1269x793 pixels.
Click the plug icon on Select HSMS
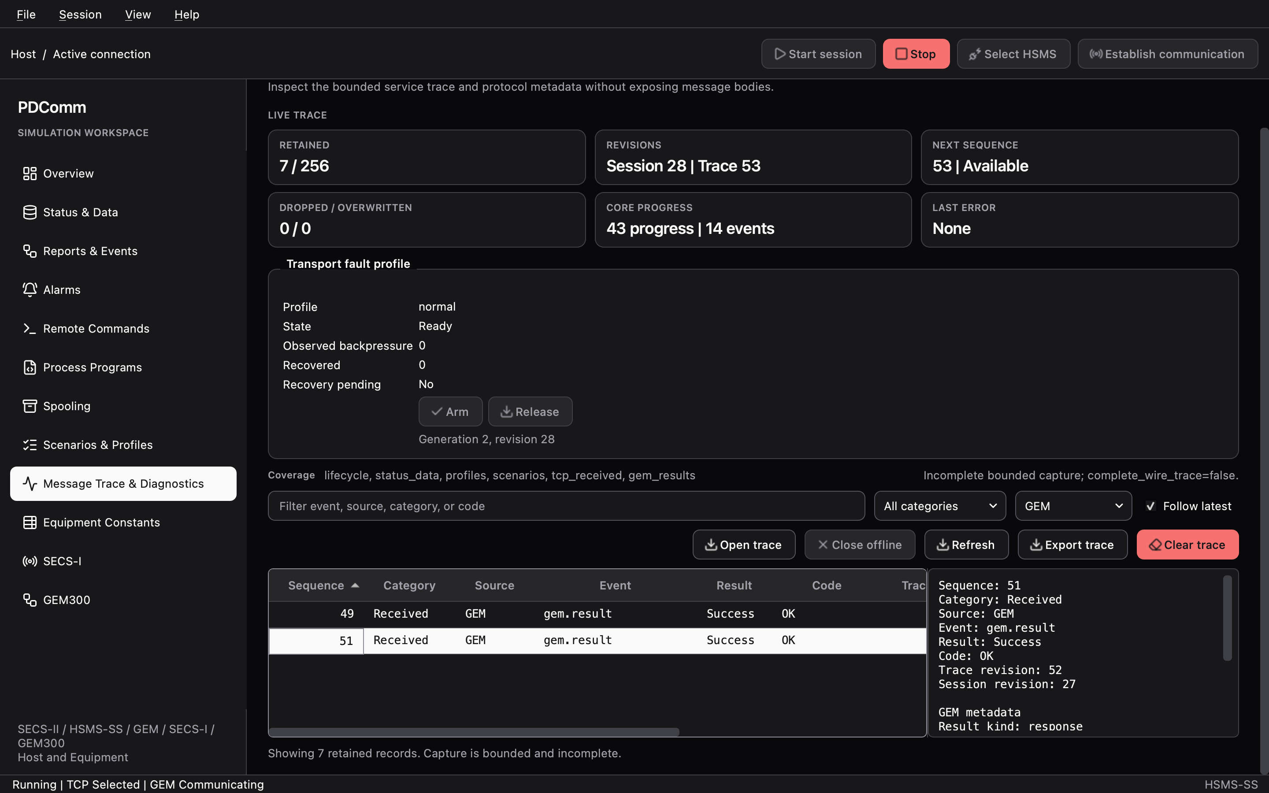975,54
